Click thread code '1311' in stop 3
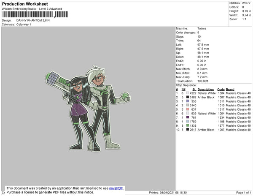The height and width of the screenshot is (196, 253). [x=221, y=101]
